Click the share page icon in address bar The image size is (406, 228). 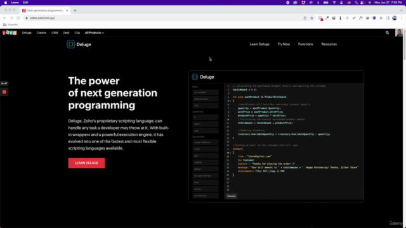coord(305,18)
